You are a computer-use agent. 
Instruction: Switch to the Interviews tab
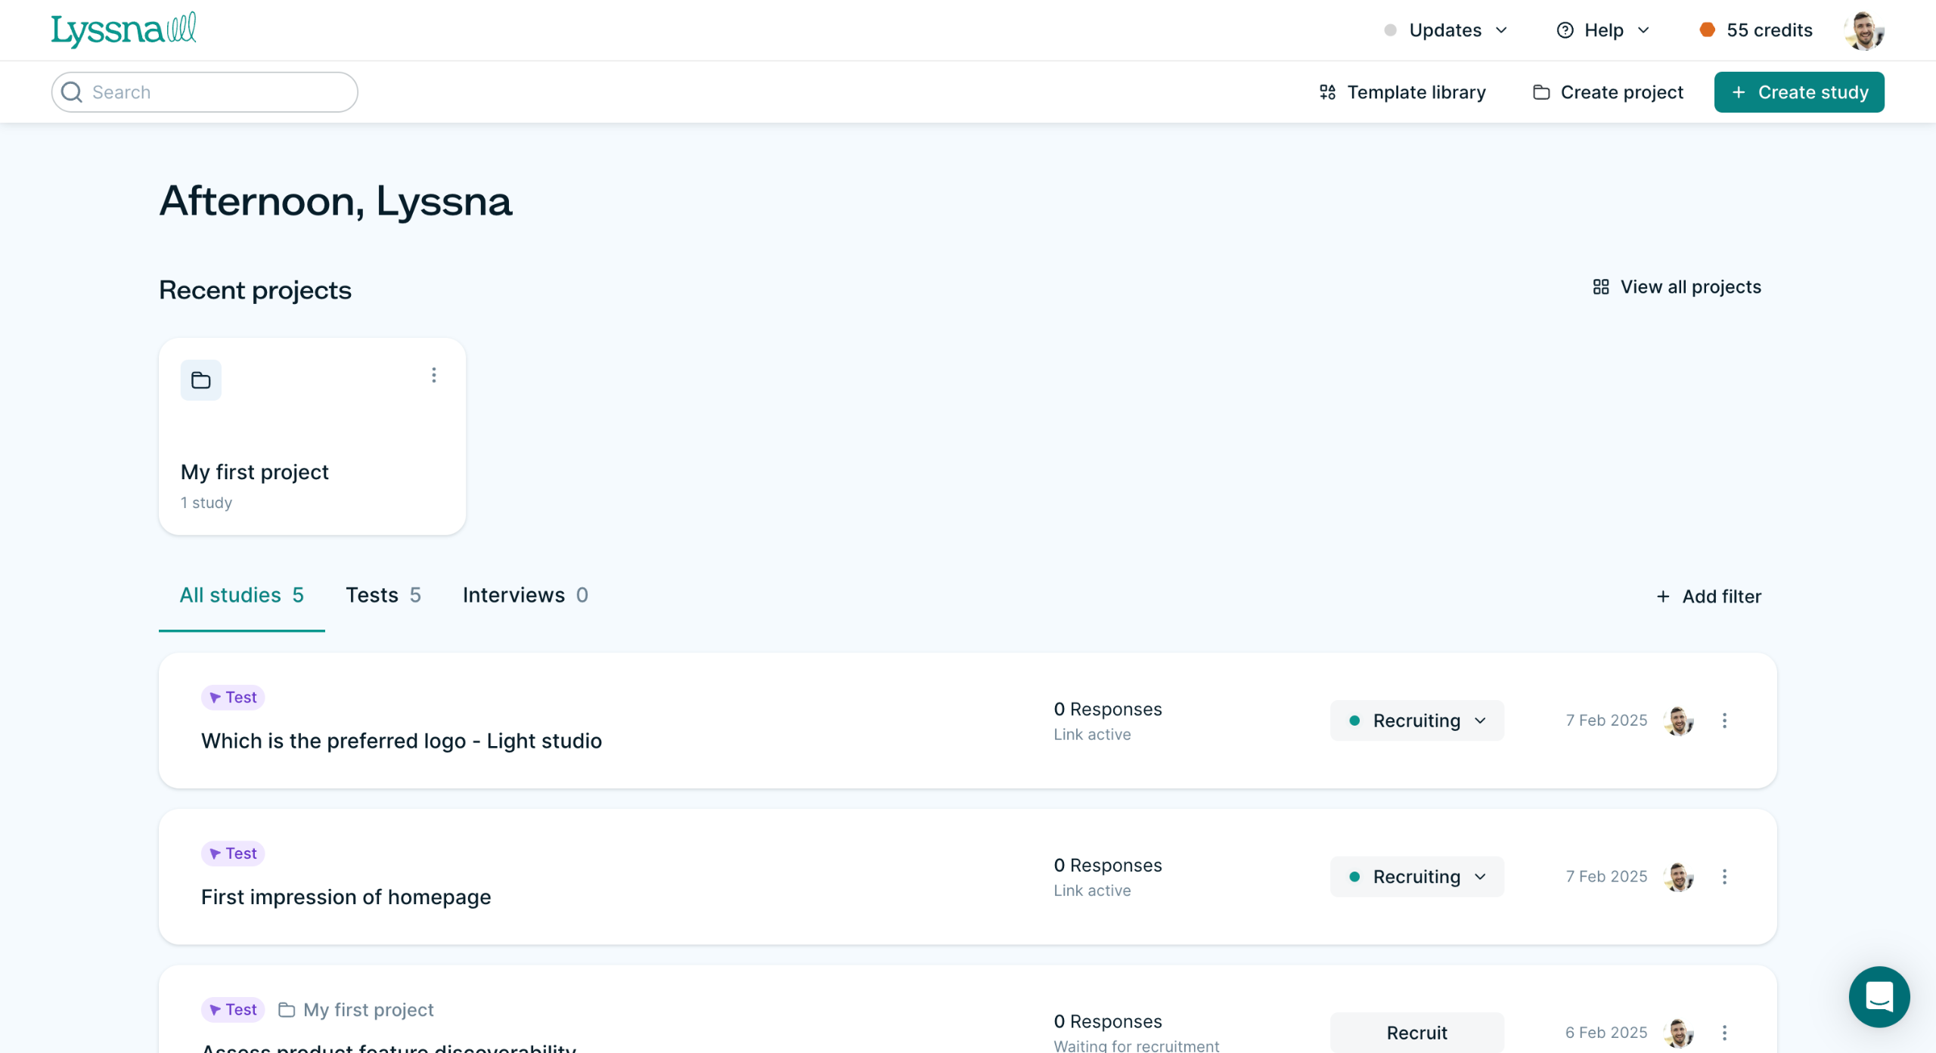[x=525, y=596]
